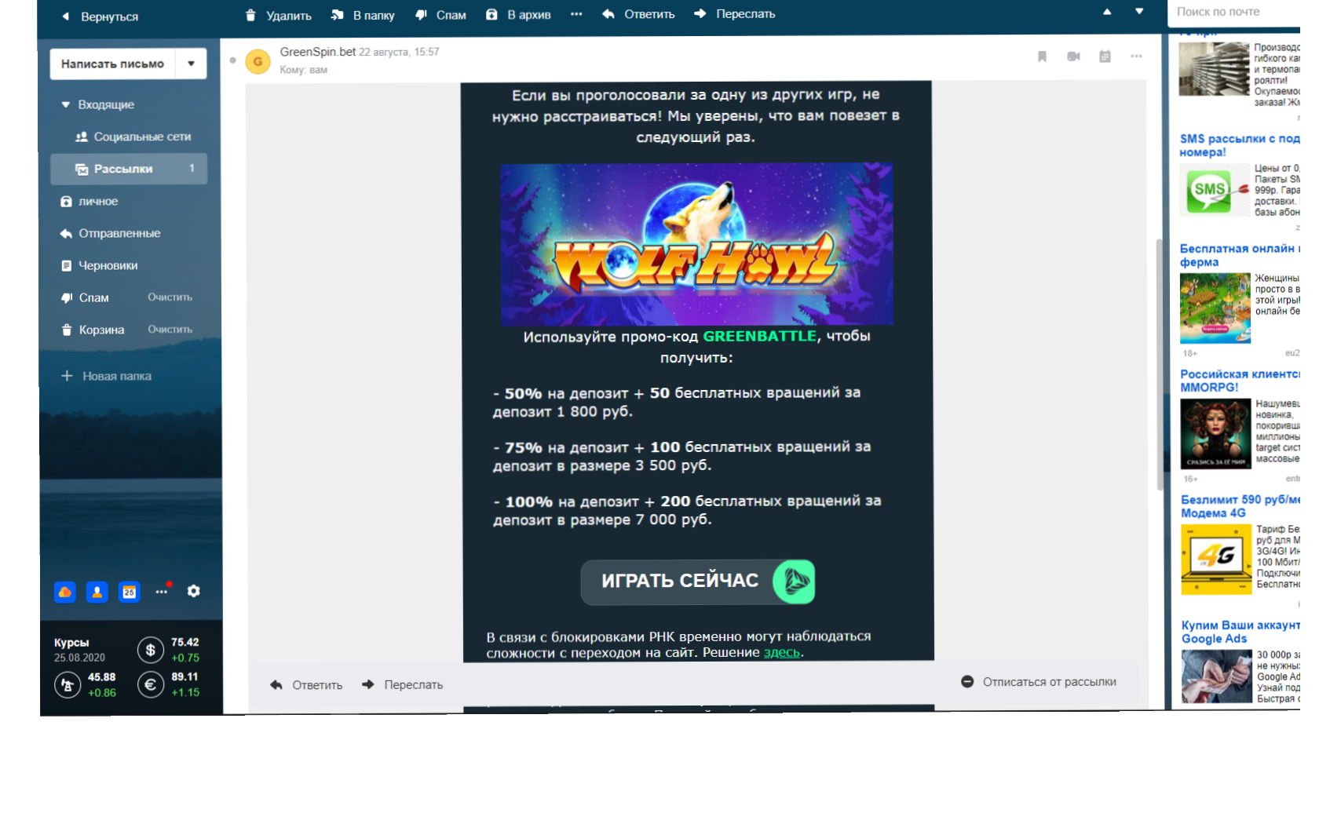Open the calendar icon in the email header

[1105, 57]
